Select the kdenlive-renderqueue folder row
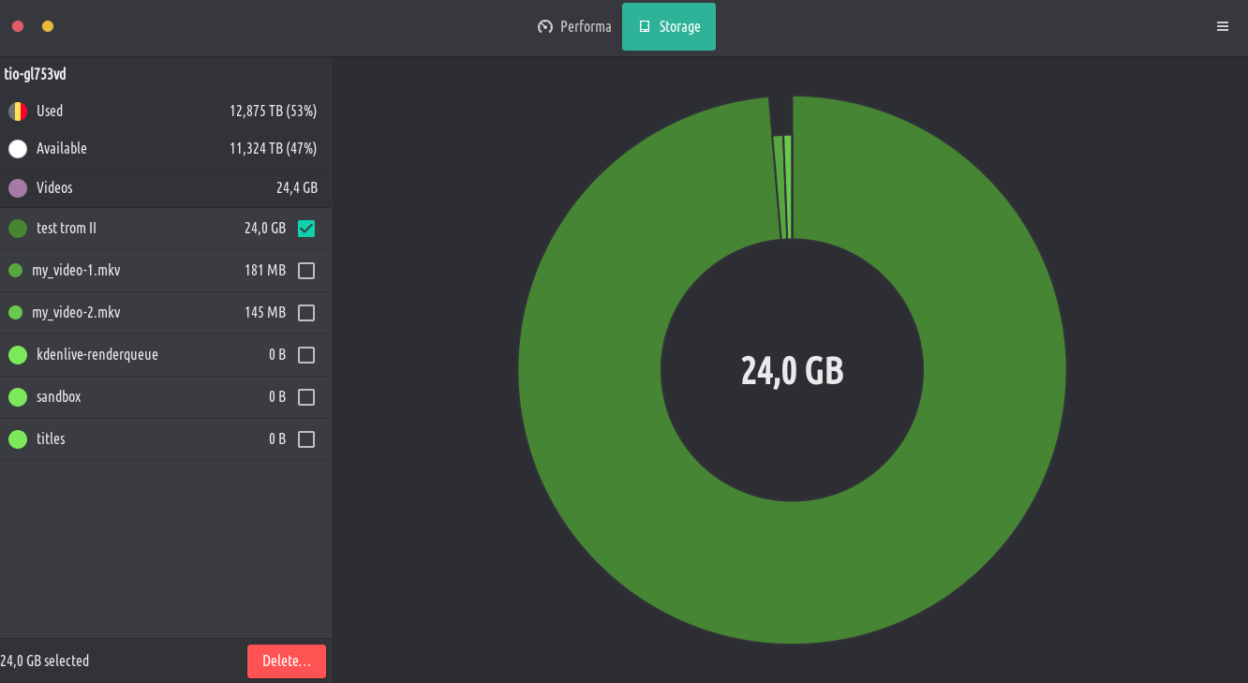Viewport: 1248px width, 683px height. pos(141,355)
